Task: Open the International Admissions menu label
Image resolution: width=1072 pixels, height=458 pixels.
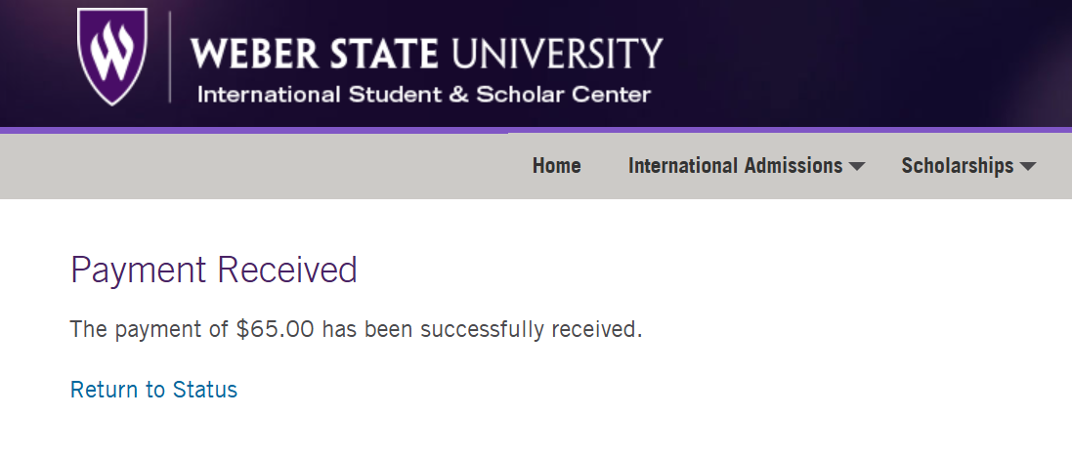Action: 735,165
